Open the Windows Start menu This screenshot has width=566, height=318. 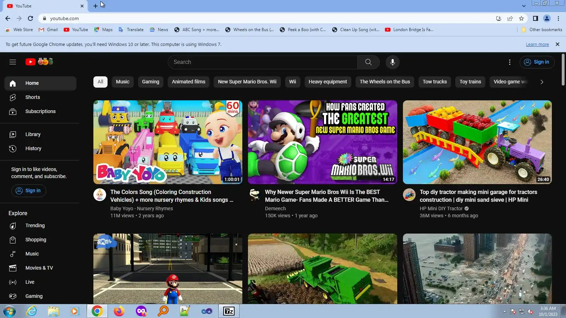(x=10, y=311)
